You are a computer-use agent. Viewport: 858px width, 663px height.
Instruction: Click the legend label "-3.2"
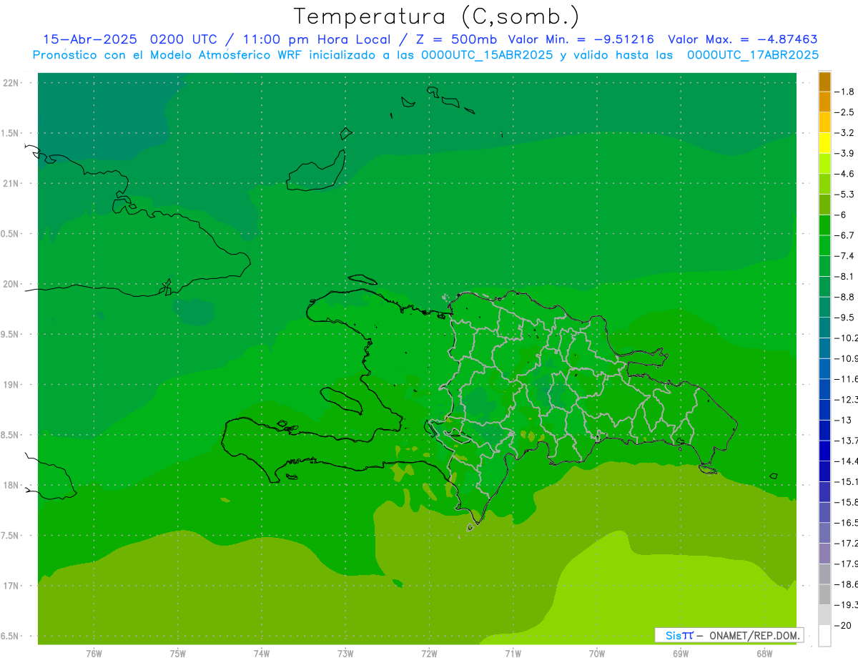844,133
